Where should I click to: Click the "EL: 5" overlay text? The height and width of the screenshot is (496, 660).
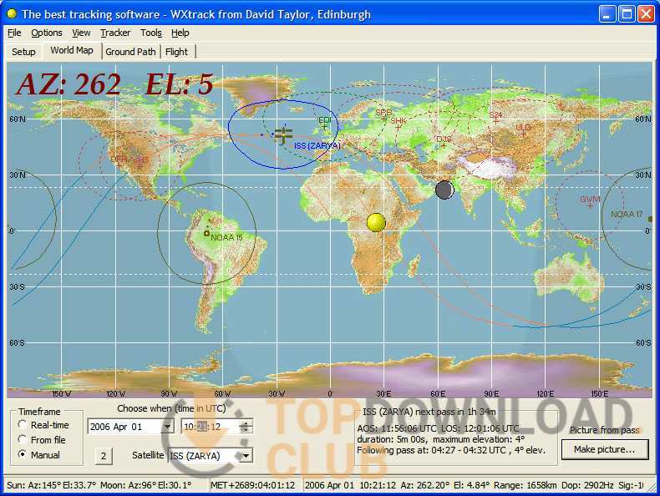click(180, 84)
